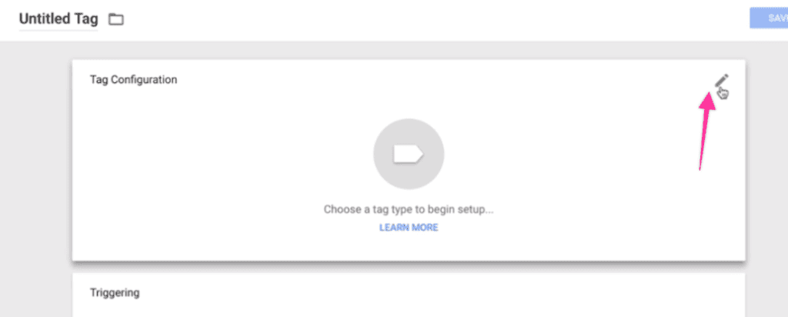Begin tag setup by clicking the center placeholder
The width and height of the screenshot is (788, 317).
tap(409, 154)
